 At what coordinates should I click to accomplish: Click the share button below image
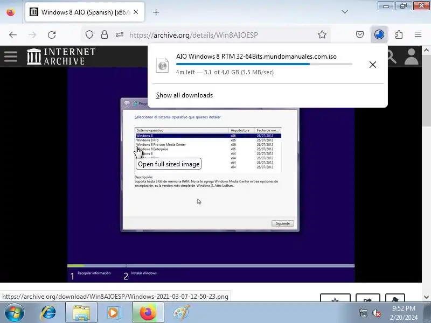click(x=368, y=298)
